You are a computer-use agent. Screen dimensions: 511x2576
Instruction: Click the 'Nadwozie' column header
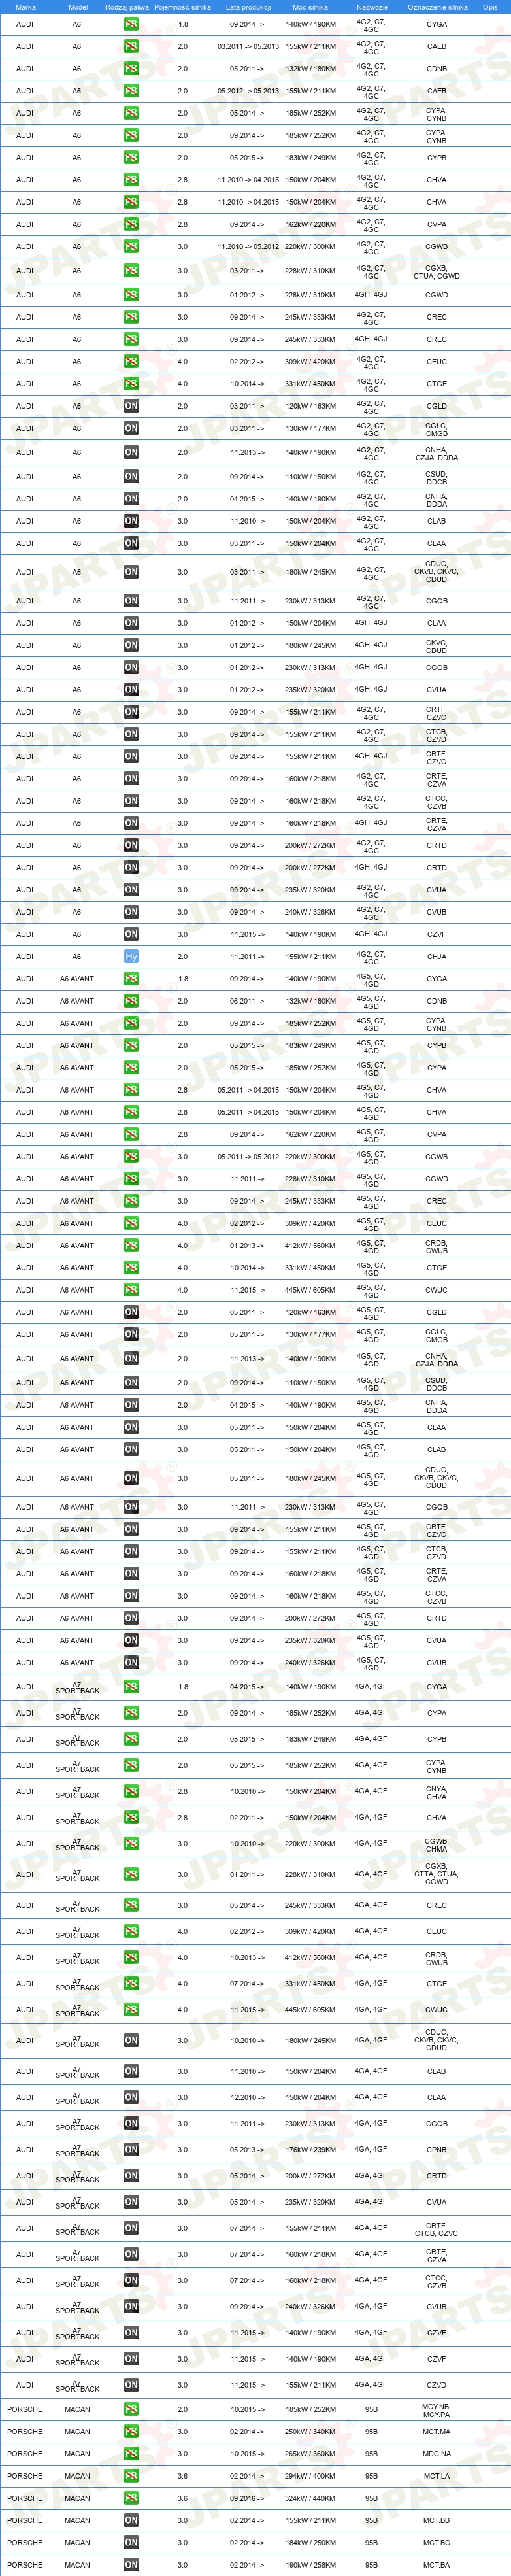coord(372,7)
